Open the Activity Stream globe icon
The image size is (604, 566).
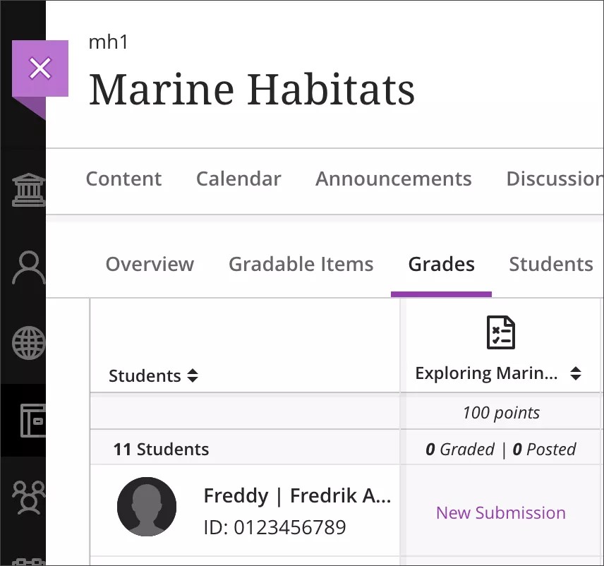coord(28,343)
